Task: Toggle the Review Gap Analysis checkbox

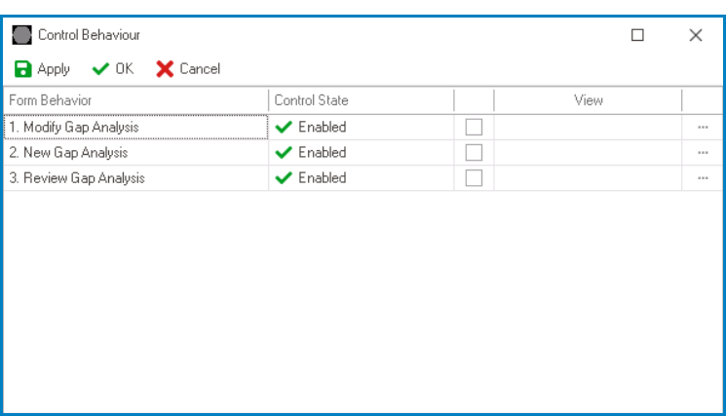Action: [474, 178]
